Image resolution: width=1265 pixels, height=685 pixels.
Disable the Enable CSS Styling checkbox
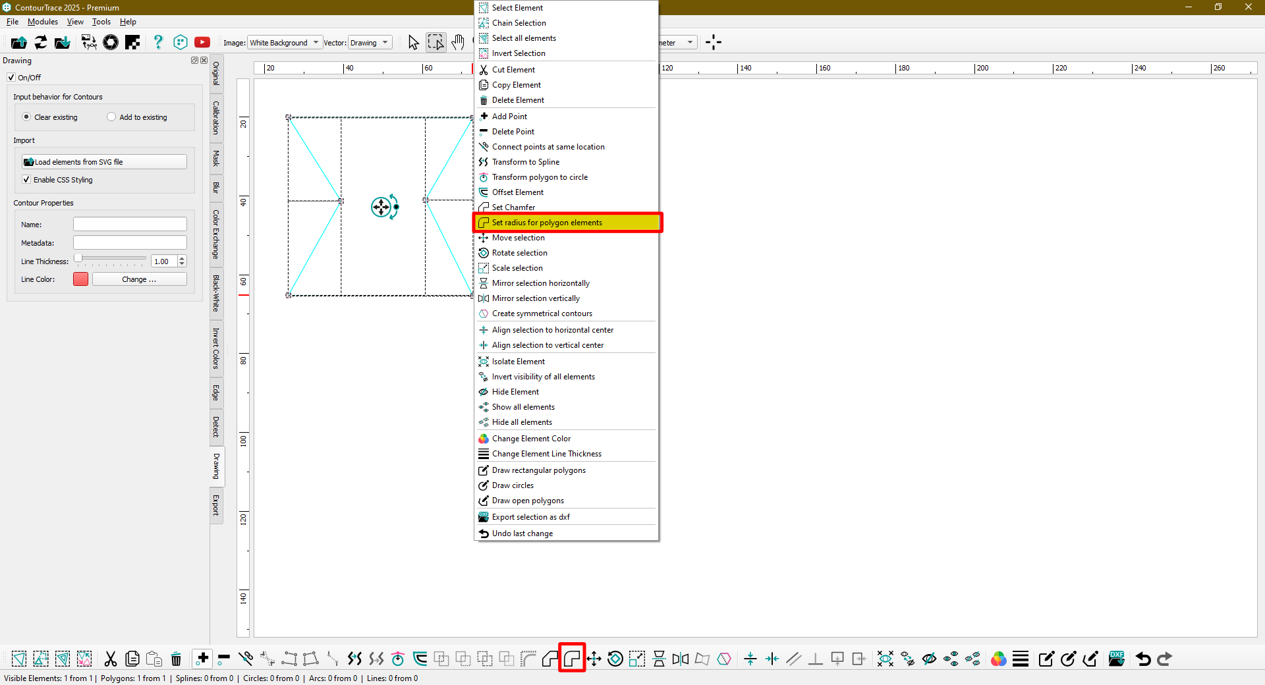[x=26, y=180]
